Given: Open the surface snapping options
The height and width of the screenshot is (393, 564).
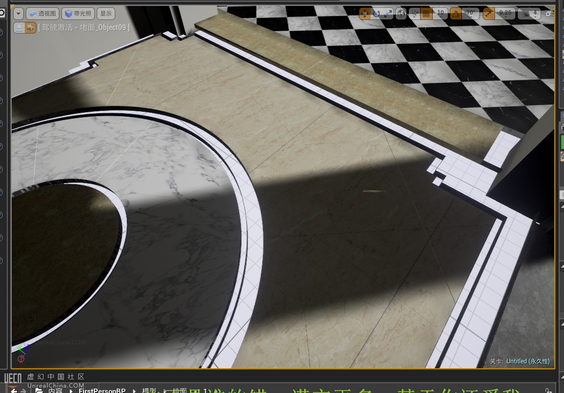Looking at the screenshot, I should (414, 14).
